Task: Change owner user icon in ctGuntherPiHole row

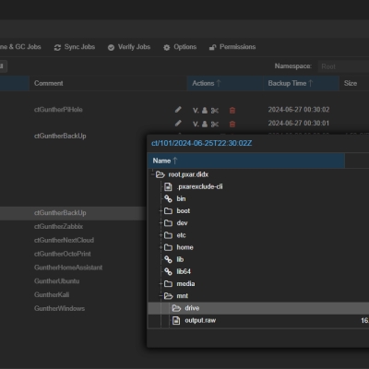Action: tap(205, 111)
